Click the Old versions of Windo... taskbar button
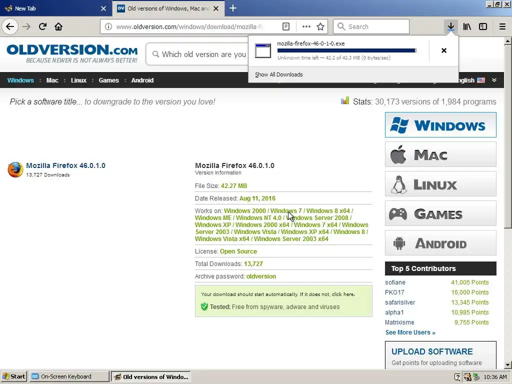The height and width of the screenshot is (384, 512). pyautogui.click(x=151, y=376)
